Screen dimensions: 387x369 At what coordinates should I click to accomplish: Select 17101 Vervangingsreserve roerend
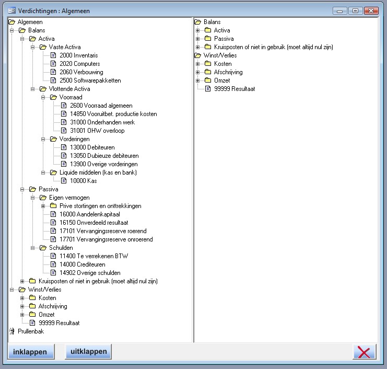coord(103,231)
